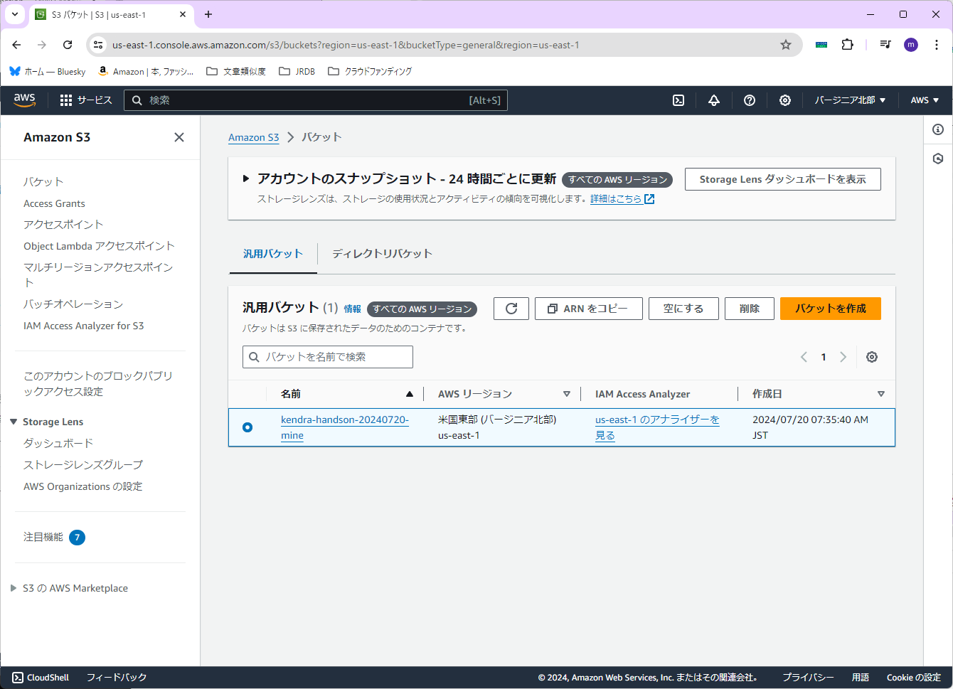This screenshot has width=953, height=689.
Task: Open the tab search dropdown arrow
Action: coord(14,14)
